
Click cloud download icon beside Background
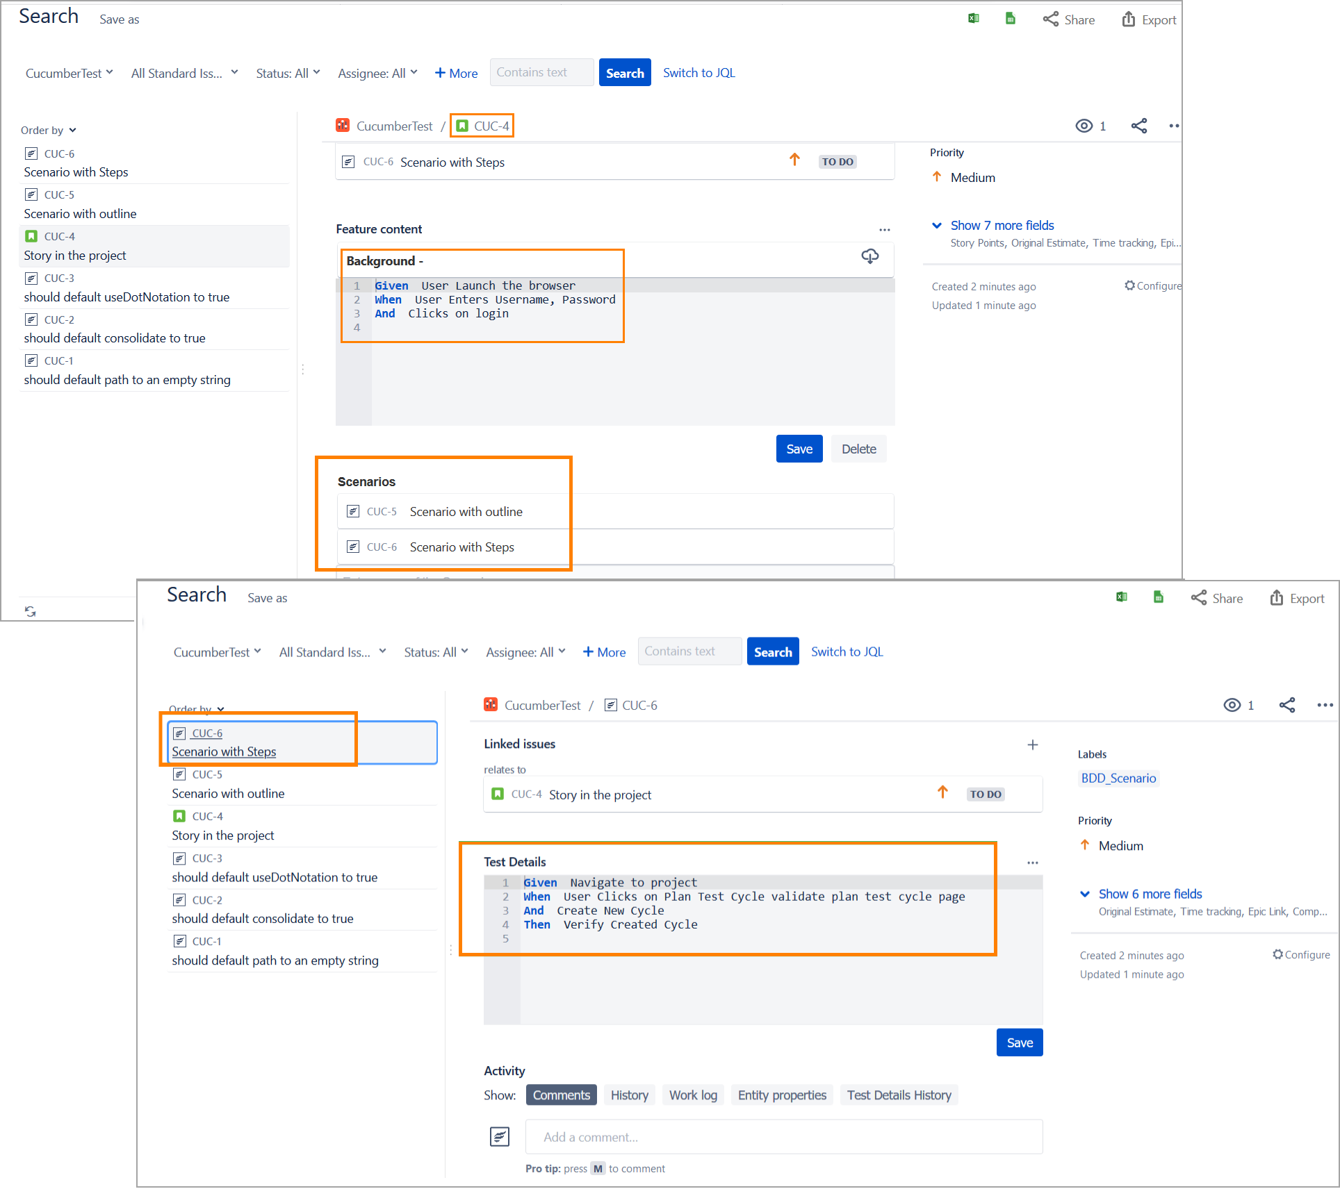[x=869, y=256]
